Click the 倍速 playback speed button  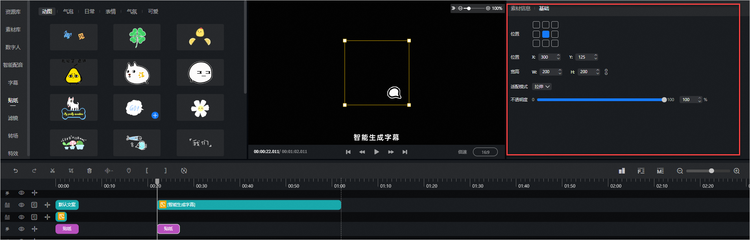[x=462, y=152]
